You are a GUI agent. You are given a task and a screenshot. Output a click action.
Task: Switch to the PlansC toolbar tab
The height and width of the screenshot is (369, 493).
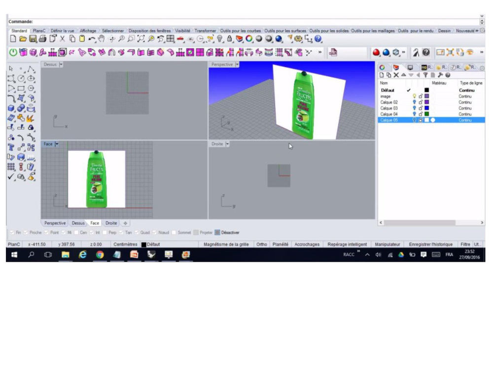coord(39,31)
